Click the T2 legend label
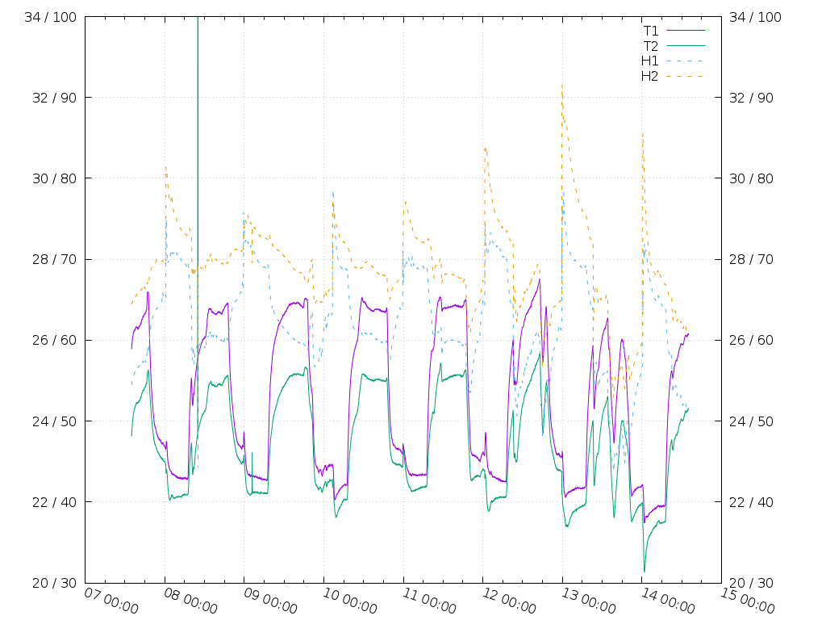 click(650, 46)
